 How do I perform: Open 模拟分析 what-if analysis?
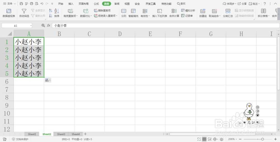click(188, 11)
